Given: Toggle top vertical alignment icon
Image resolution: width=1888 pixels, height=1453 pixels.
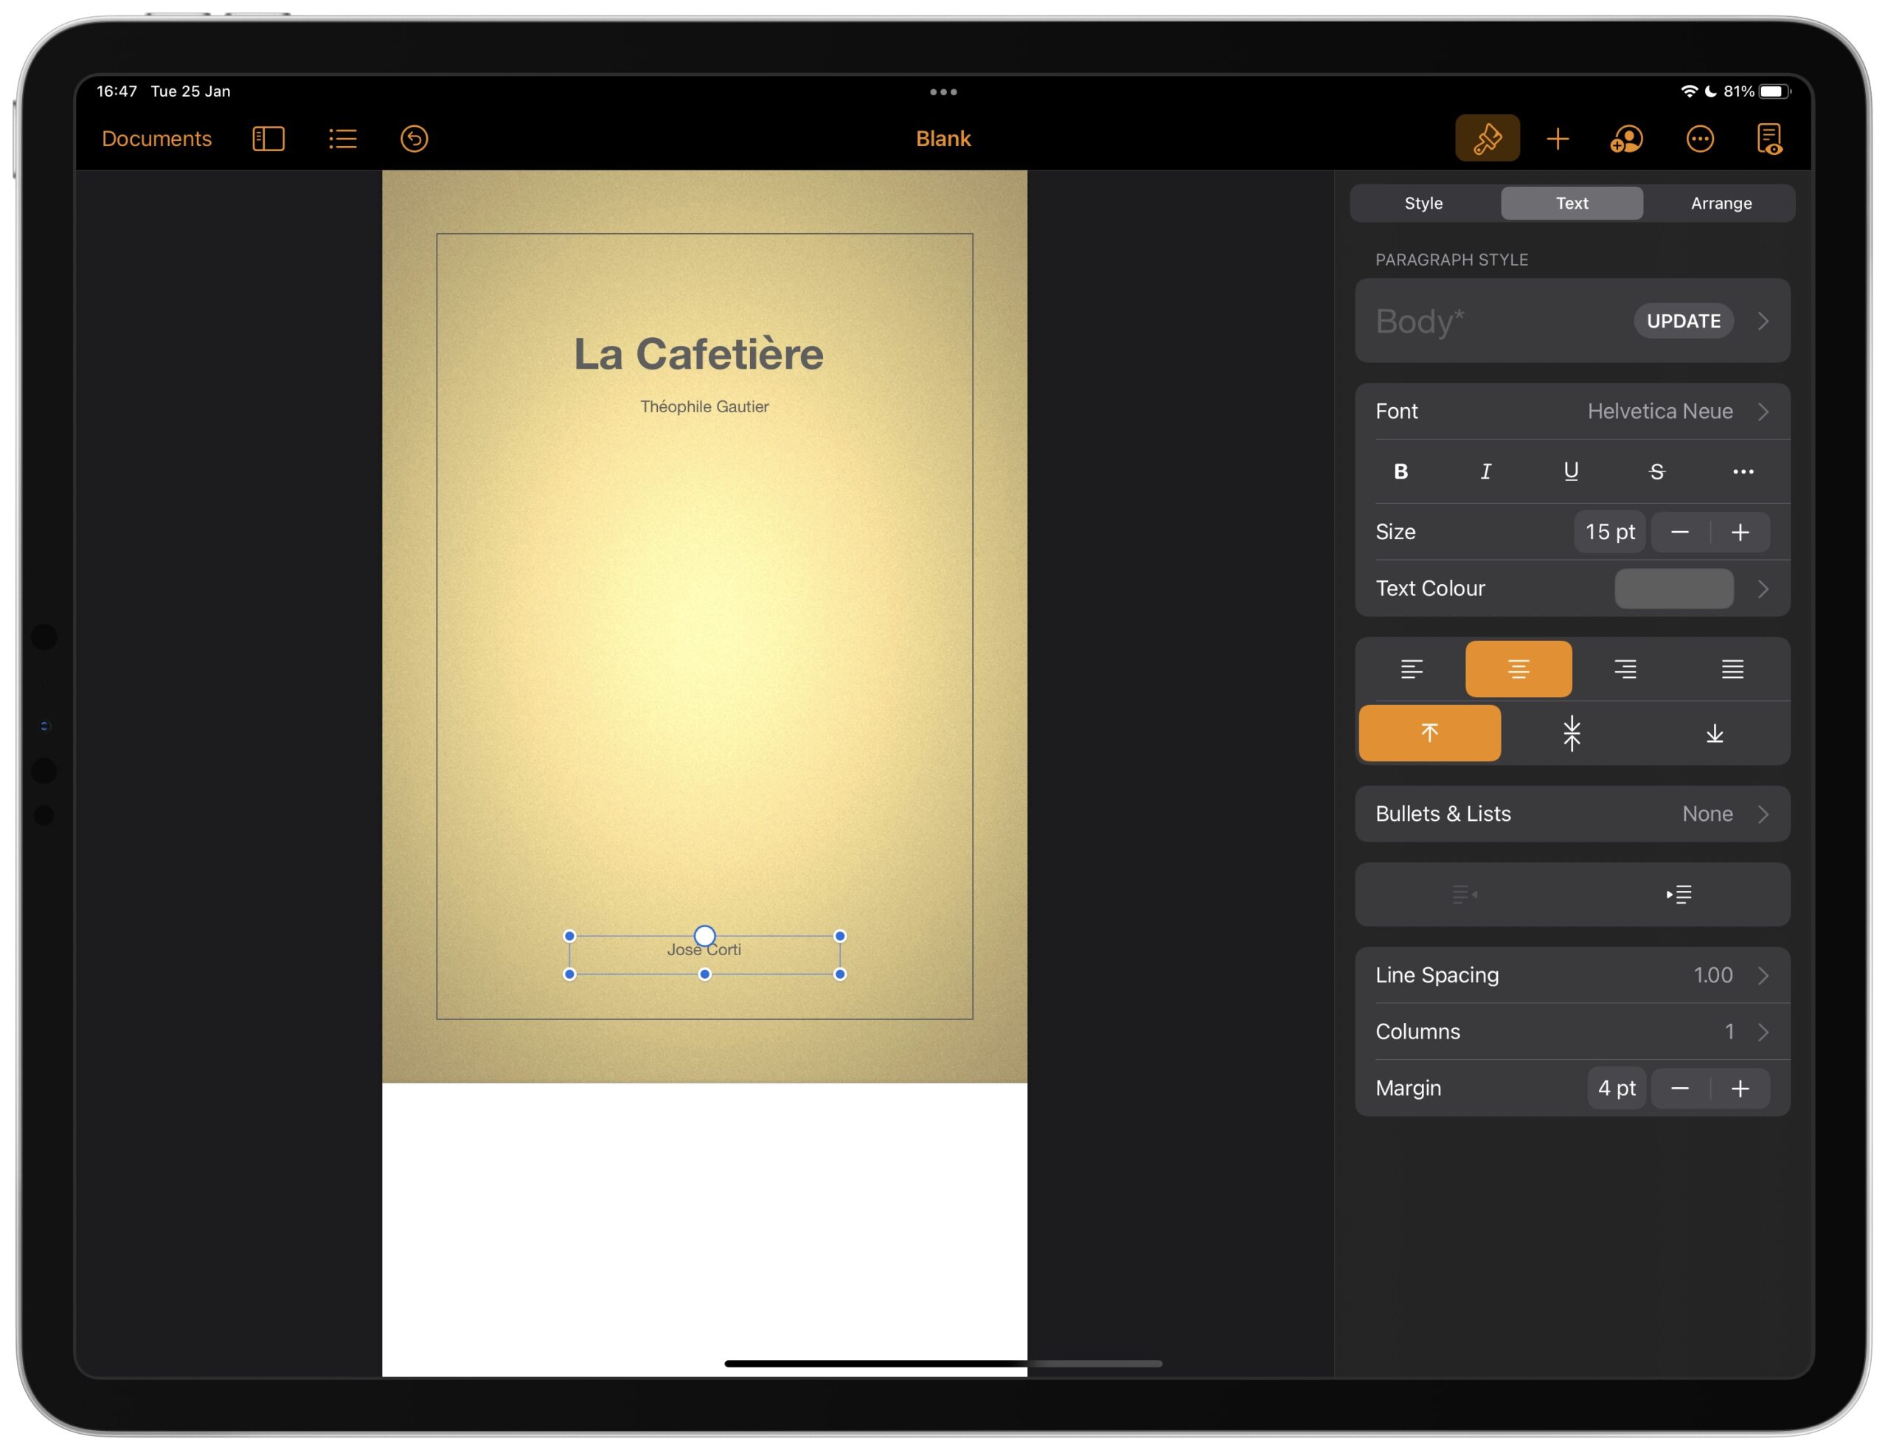Looking at the screenshot, I should 1427,732.
